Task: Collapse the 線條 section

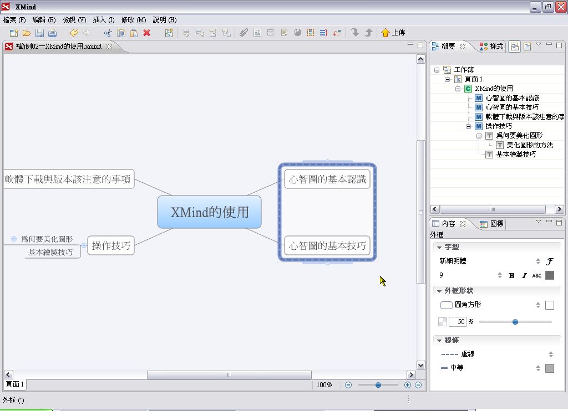Action: (439, 341)
